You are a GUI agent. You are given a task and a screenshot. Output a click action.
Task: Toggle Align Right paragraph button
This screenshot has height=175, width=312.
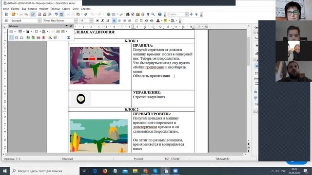[x=125, y=20]
